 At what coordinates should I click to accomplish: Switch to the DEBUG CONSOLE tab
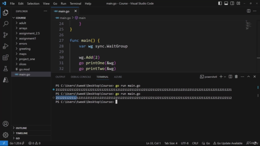(x=81, y=77)
